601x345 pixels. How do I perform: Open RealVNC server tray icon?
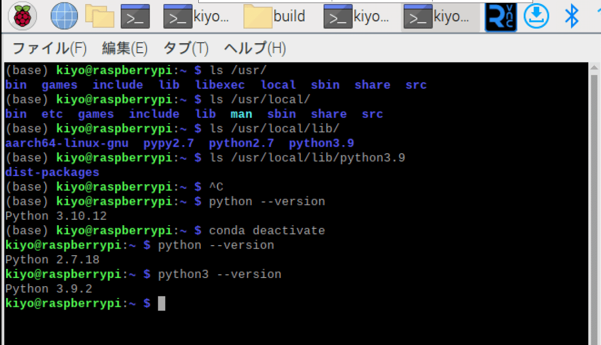501,16
